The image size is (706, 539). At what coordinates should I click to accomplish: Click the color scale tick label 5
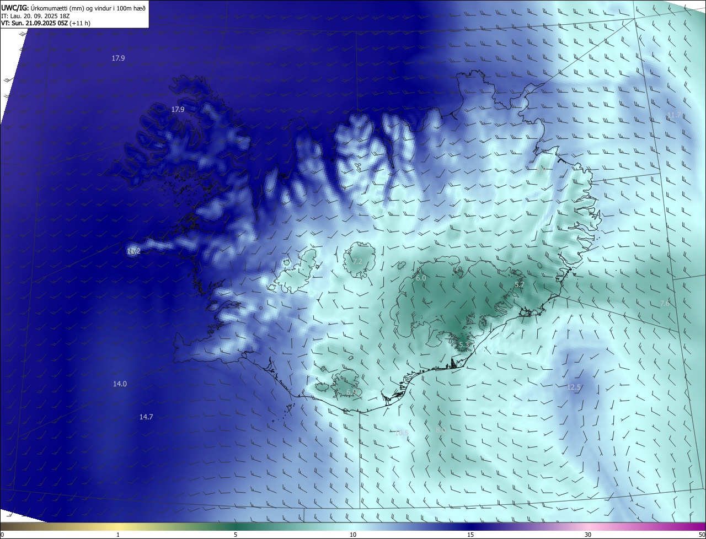(x=236, y=535)
